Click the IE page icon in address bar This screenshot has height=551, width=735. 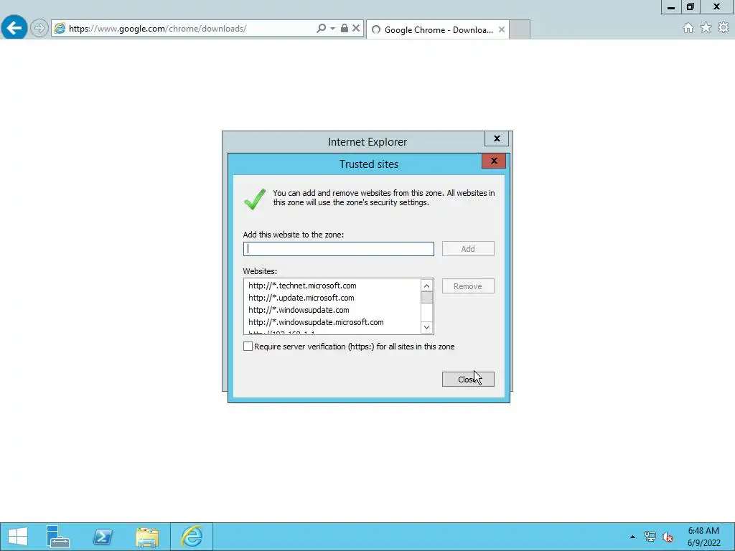coord(60,29)
